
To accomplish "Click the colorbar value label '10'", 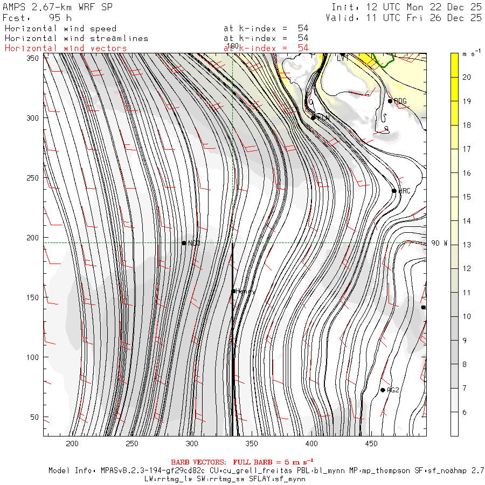I will pyautogui.click(x=467, y=316).
